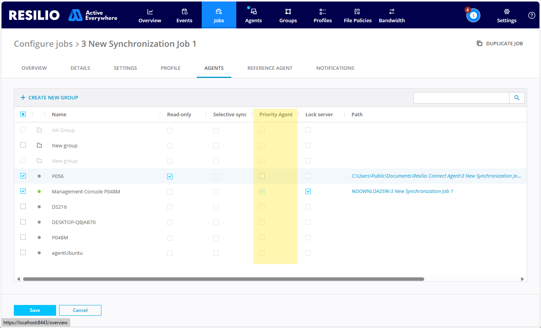
Task: Disable Lock server for Management Console P048M
Action: (x=308, y=191)
